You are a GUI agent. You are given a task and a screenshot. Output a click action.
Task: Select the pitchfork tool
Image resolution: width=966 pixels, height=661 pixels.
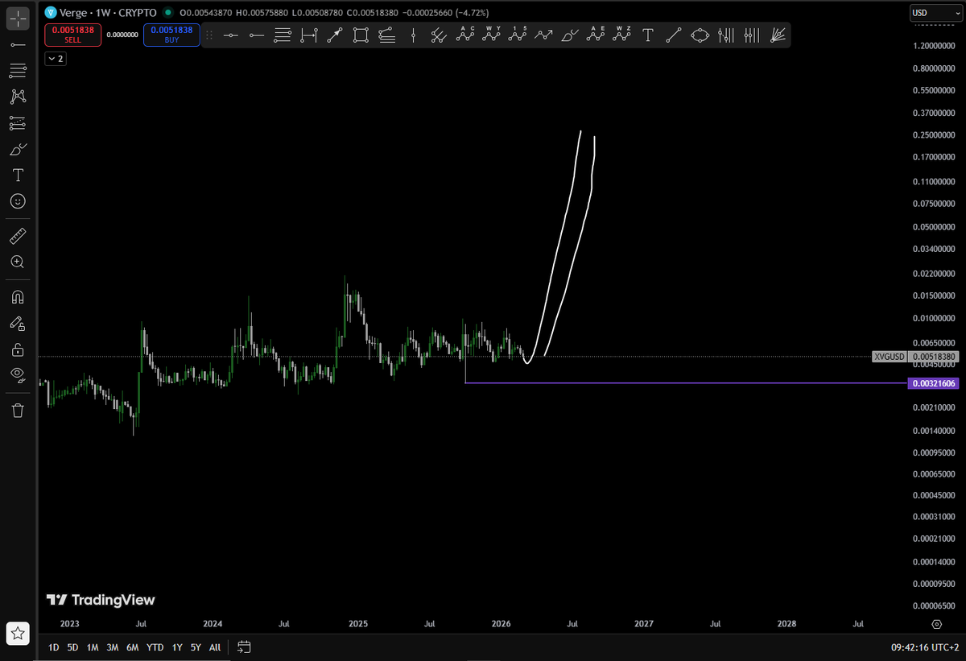439,35
